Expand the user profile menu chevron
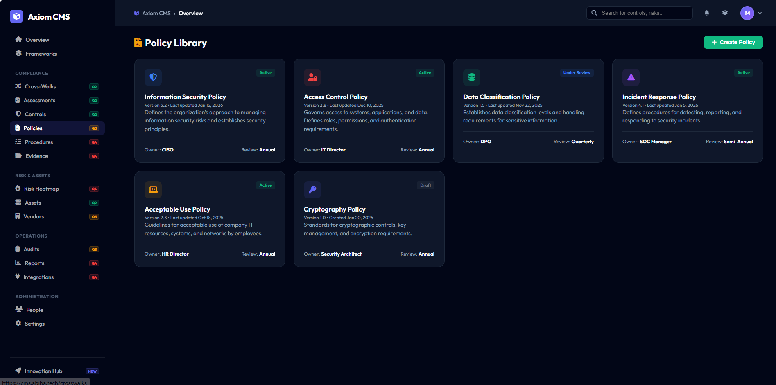This screenshot has height=385, width=776. point(760,13)
